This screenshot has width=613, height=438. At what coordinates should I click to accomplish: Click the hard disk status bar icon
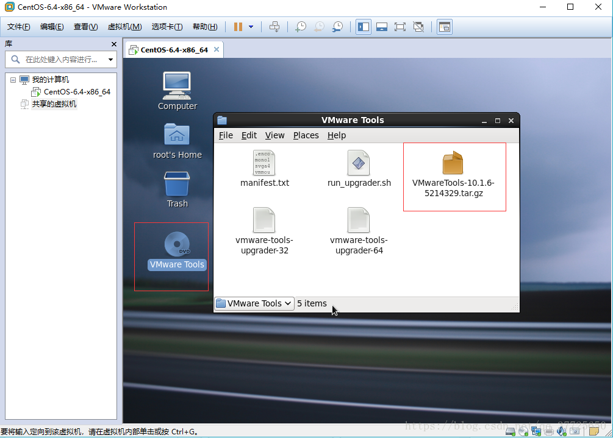point(510,431)
